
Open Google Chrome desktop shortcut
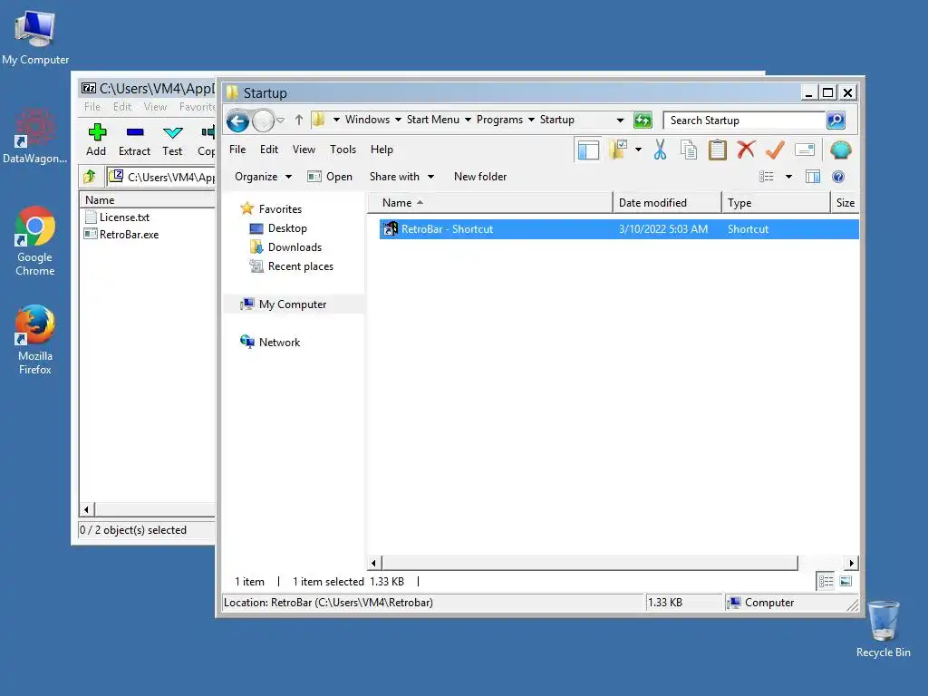tap(35, 241)
